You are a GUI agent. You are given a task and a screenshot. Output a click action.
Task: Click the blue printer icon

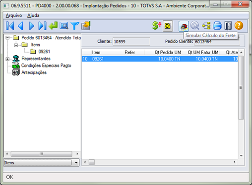click(217, 26)
